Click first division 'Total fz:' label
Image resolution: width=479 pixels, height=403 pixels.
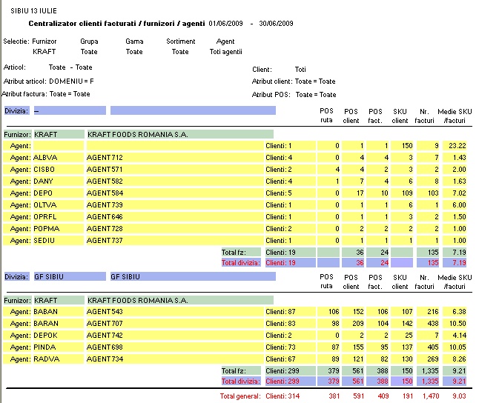pyautogui.click(x=241, y=253)
